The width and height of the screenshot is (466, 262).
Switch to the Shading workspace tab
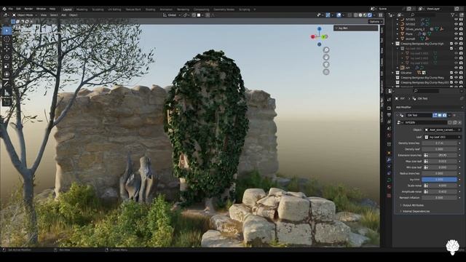[x=151, y=9]
